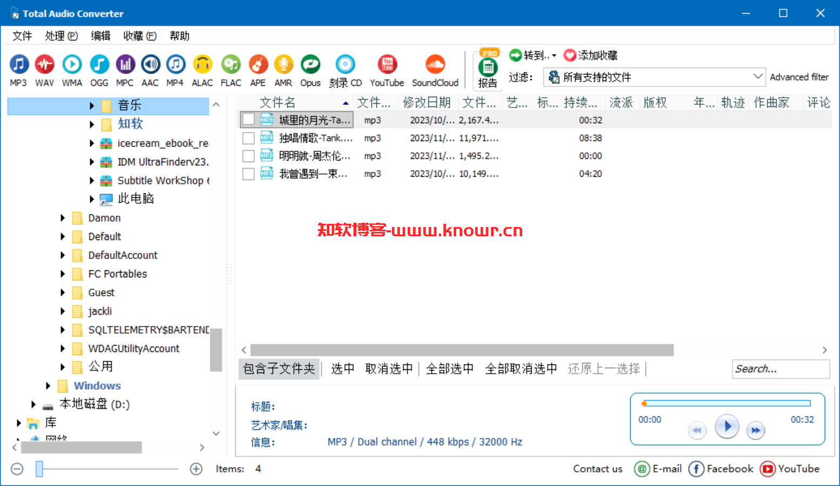Click the 全部取消选中 button
The height and width of the screenshot is (486, 840).
(521, 369)
